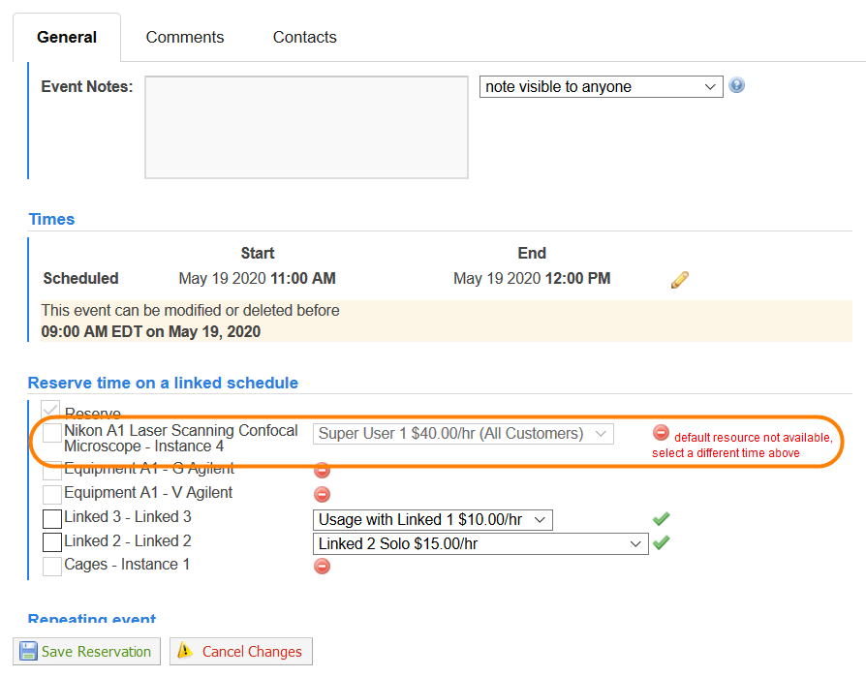Image resolution: width=866 pixels, height=677 pixels.
Task: Click inside the Event Notes text area
Action: tap(306, 127)
